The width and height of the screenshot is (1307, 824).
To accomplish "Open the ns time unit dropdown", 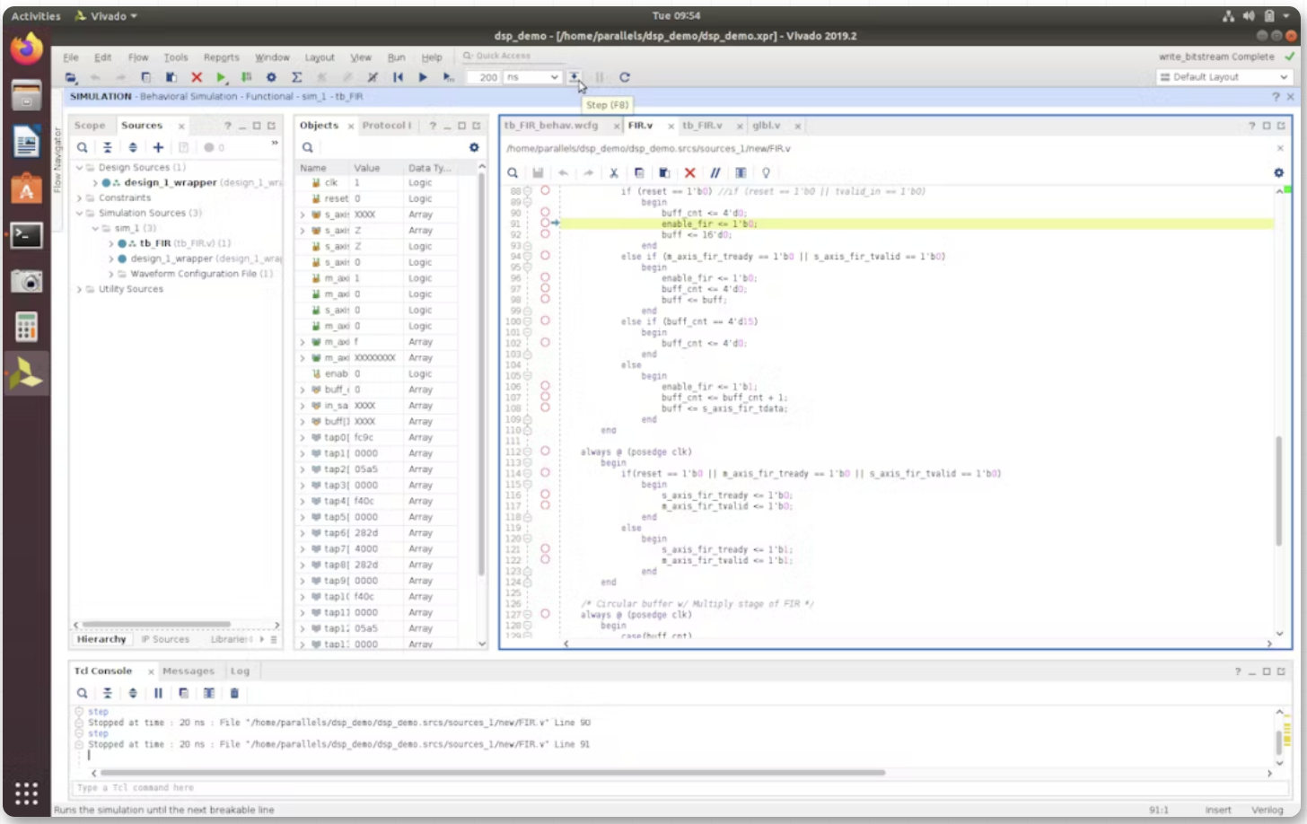I will [x=532, y=77].
